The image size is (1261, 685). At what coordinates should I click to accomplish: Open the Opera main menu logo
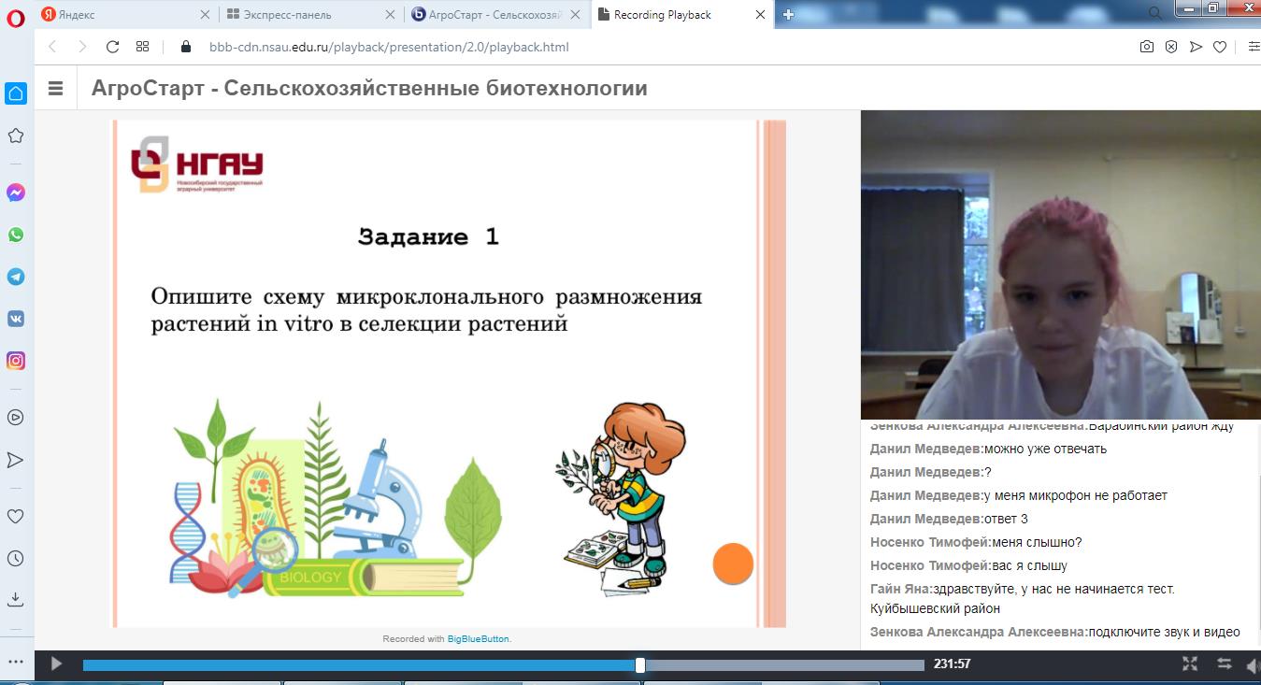(x=15, y=16)
